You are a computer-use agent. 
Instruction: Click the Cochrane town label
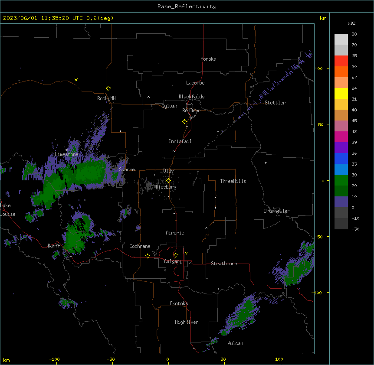(x=140, y=246)
